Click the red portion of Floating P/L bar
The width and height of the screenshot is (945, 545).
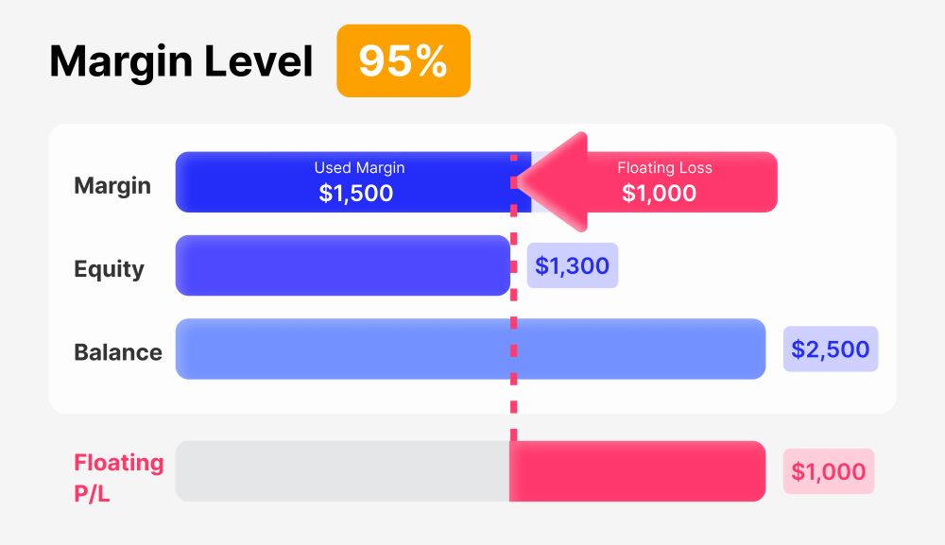637,471
